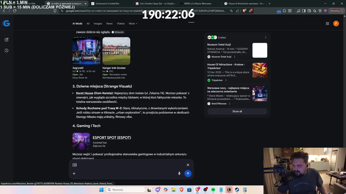Image resolution: width=346 pixels, height=194 pixels.
Task: Open the Brave Wallet icon
Action: click(x=309, y=11)
